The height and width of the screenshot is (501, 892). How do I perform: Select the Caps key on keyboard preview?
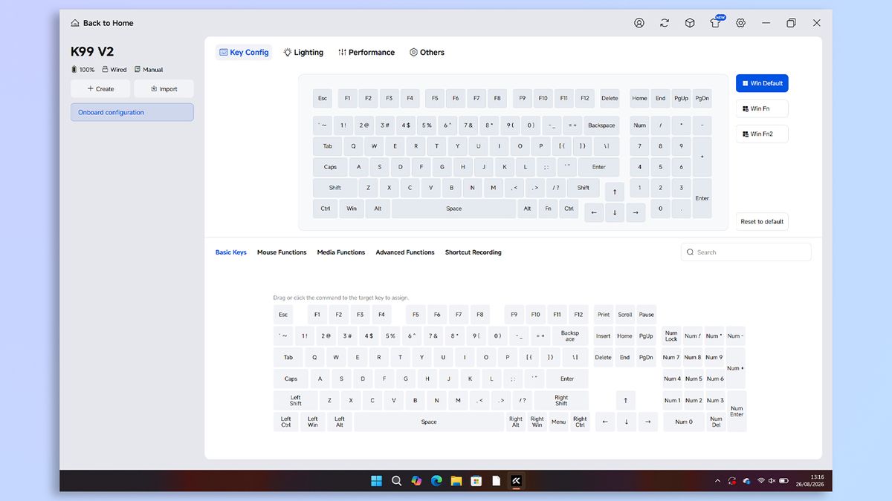[x=330, y=167]
